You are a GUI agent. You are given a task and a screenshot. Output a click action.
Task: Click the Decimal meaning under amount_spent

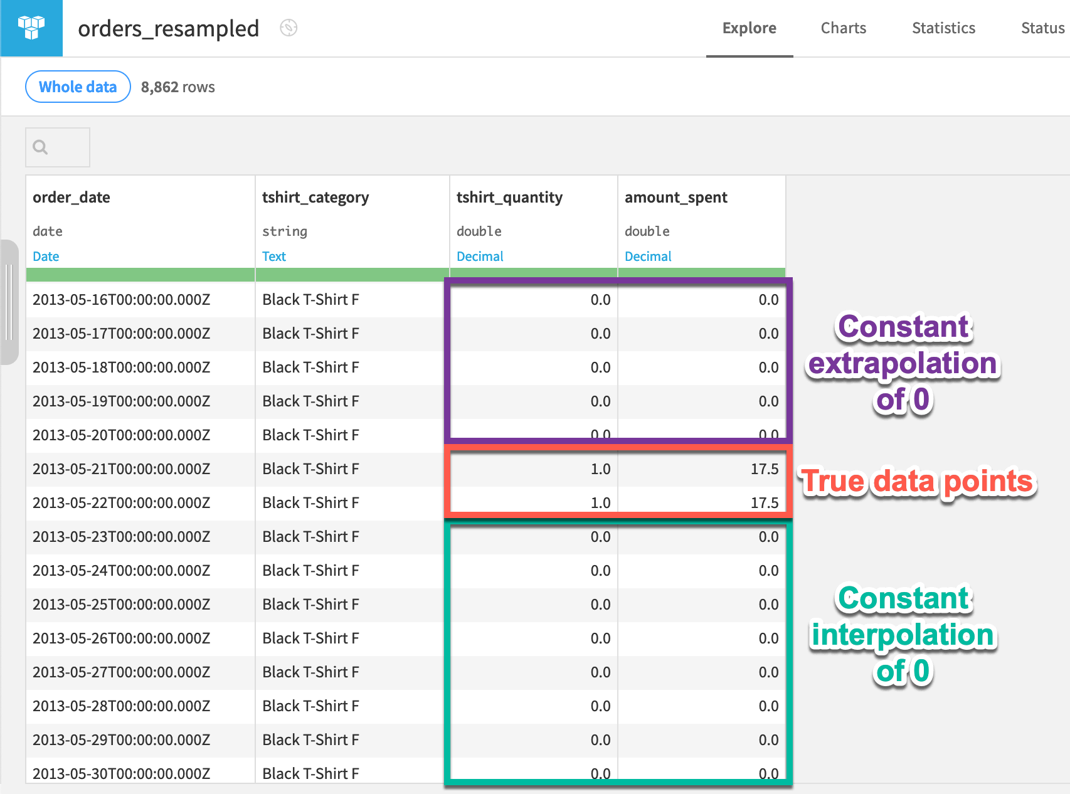click(x=648, y=256)
